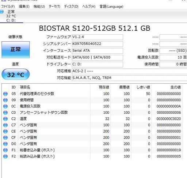Click the interface field Serial ATA
The width and height of the screenshot is (187, 178).
coord(98,51)
